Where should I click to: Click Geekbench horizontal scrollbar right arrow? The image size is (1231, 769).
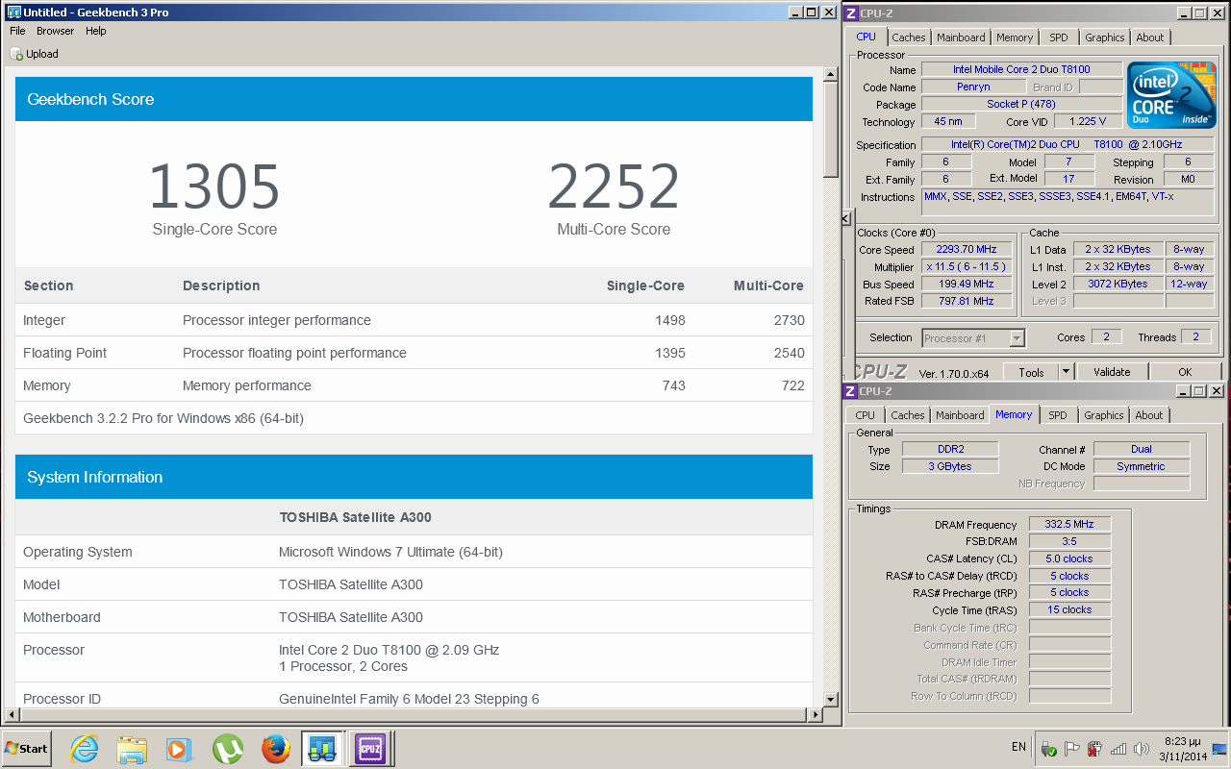[816, 714]
